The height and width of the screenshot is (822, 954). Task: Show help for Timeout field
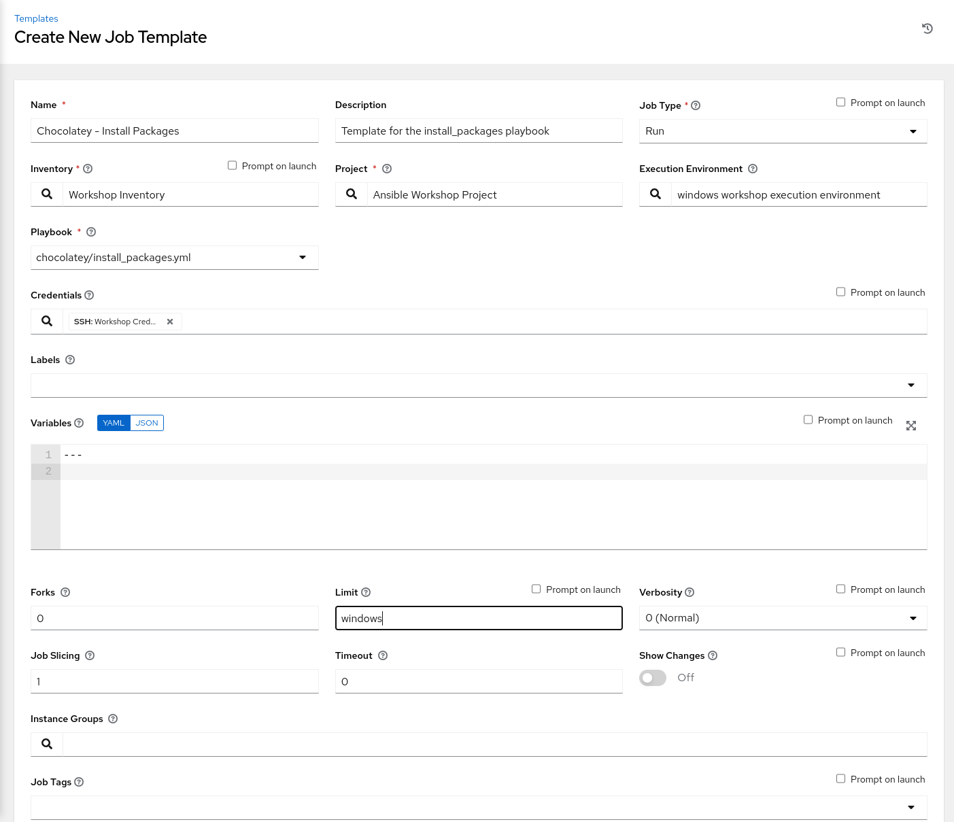383,655
